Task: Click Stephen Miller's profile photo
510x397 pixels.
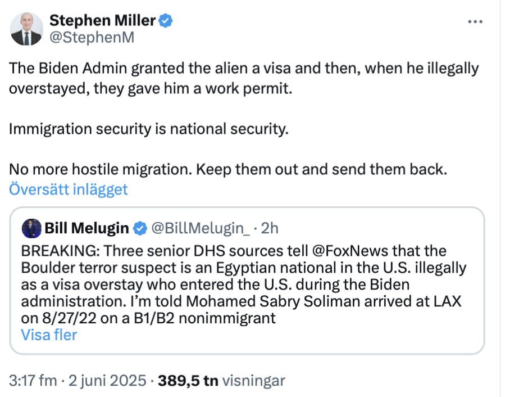Action: pos(26,29)
